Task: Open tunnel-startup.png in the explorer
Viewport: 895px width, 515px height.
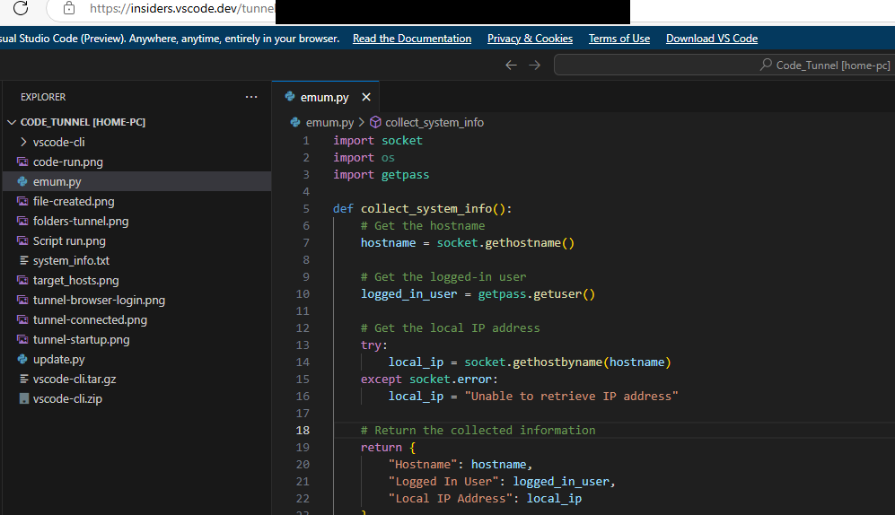Action: pyautogui.click(x=137, y=339)
